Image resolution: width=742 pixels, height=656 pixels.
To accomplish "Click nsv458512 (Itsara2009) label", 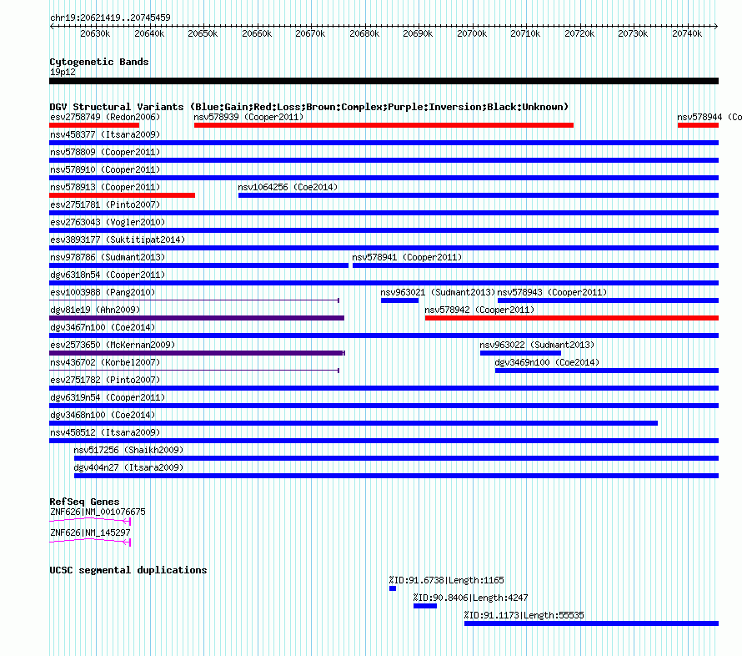I will click(x=105, y=432).
